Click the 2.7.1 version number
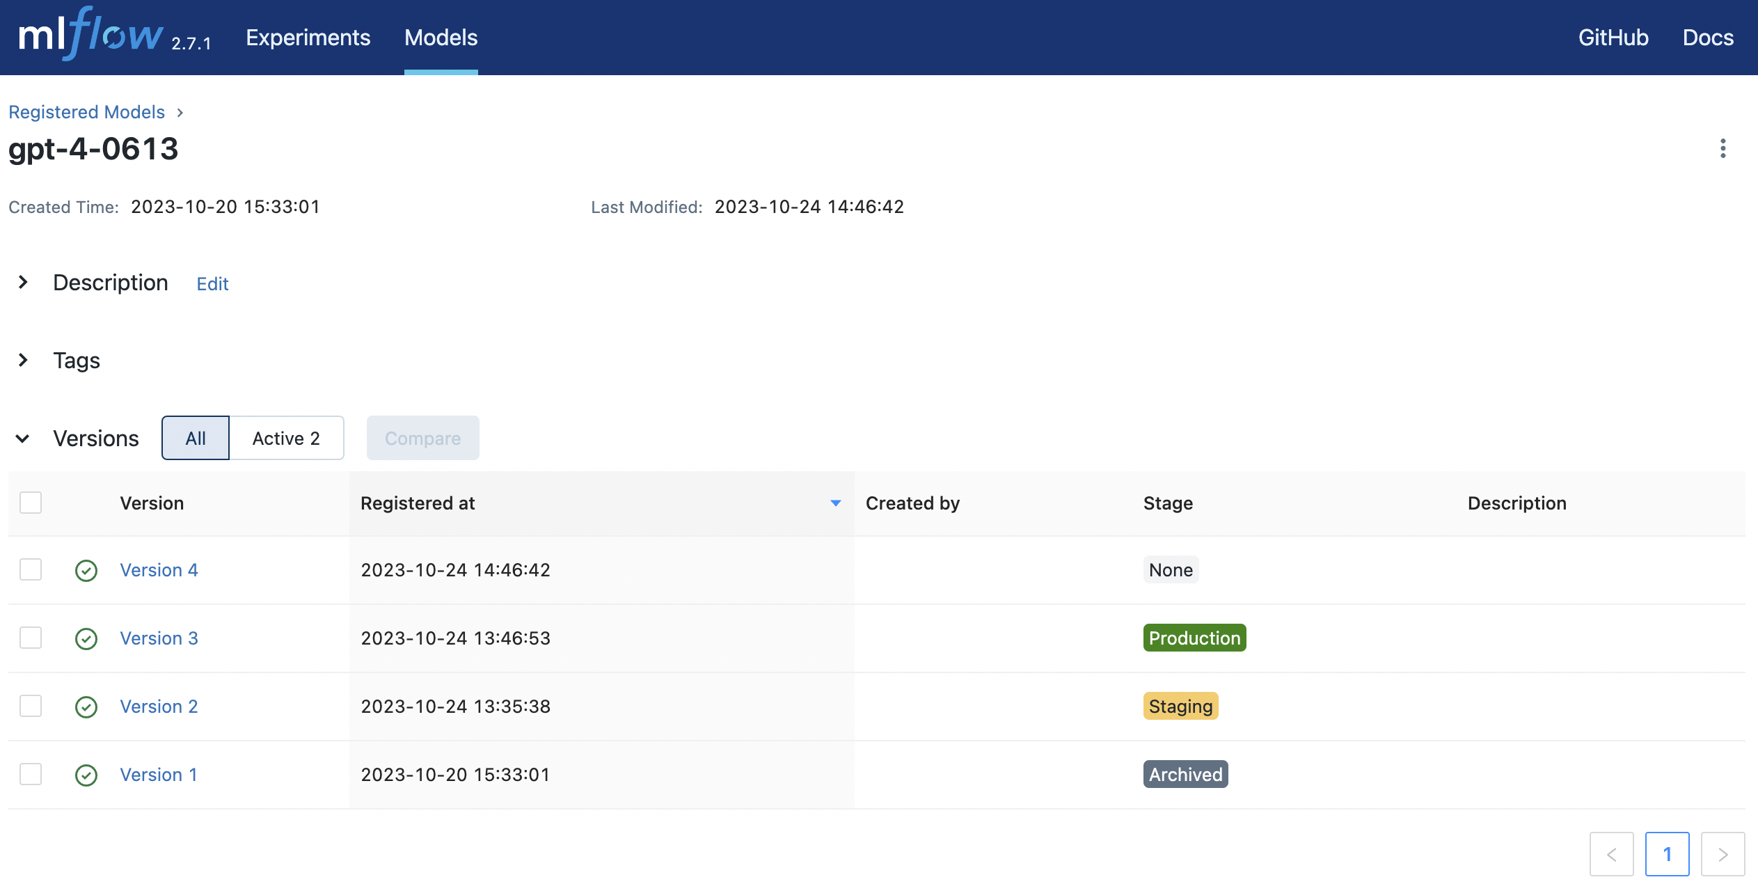 point(191,44)
